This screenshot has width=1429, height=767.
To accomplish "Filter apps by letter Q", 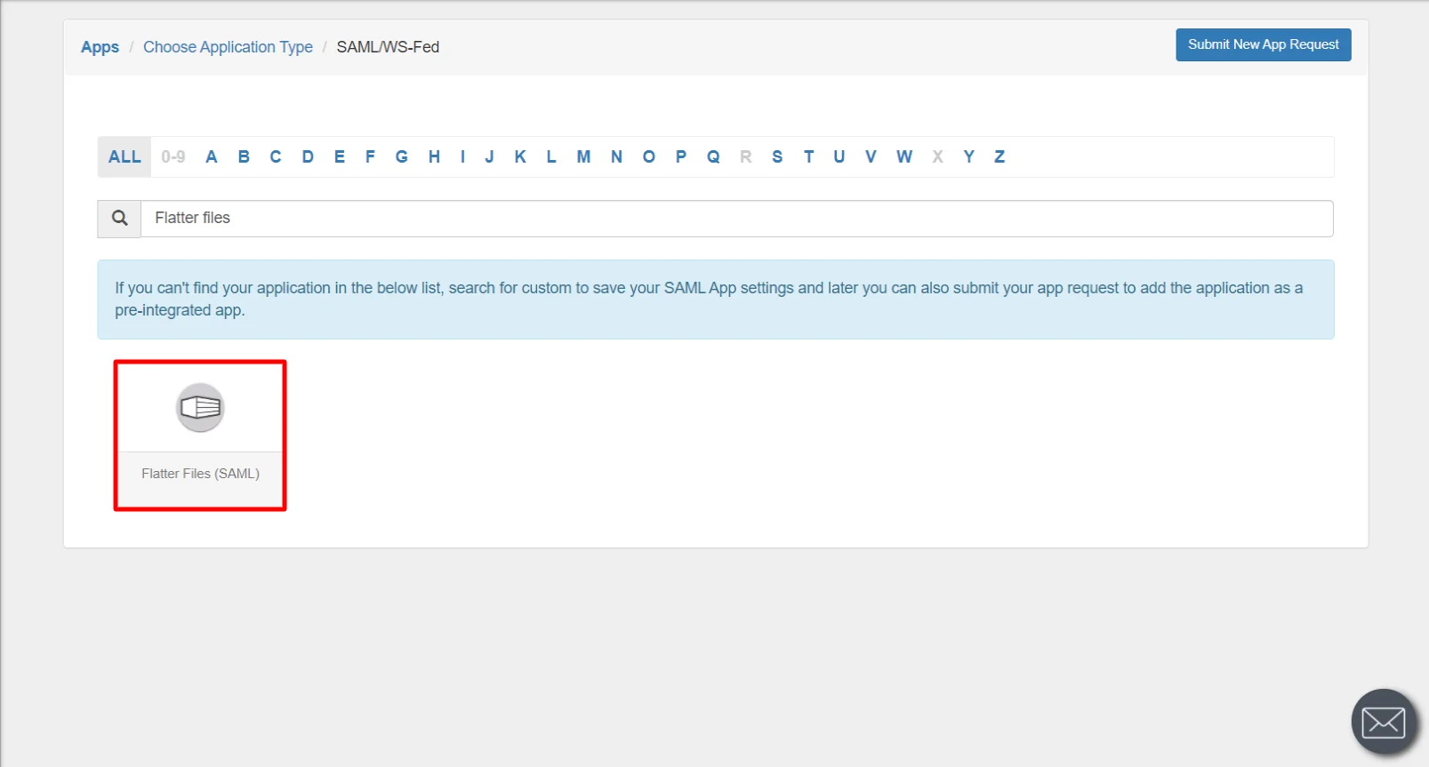I will (713, 156).
